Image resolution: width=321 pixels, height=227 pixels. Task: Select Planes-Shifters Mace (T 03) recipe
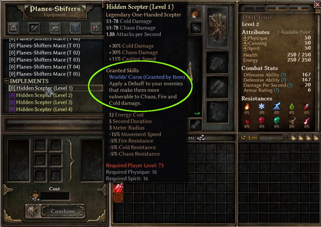click(x=45, y=60)
